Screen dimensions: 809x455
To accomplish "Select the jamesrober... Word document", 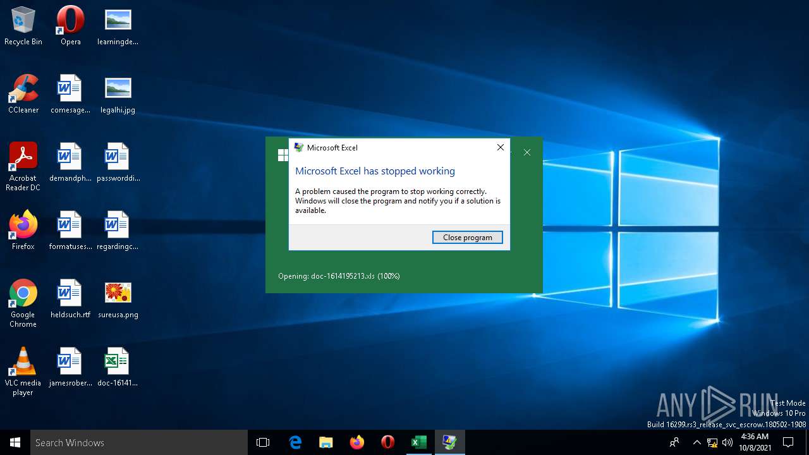I will [70, 368].
